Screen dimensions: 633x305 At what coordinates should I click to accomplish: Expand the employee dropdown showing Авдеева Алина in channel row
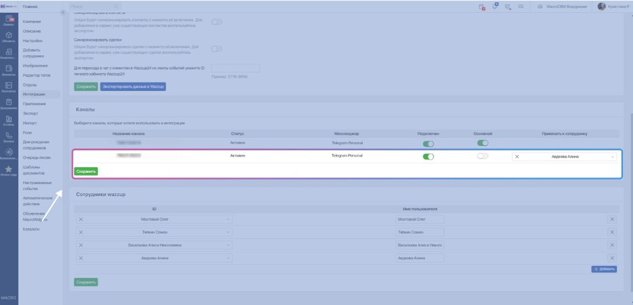613,157
